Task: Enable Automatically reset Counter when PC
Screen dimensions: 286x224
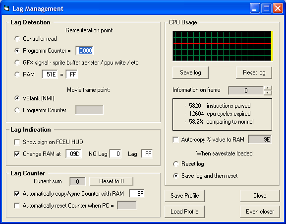Action: pos(17,206)
